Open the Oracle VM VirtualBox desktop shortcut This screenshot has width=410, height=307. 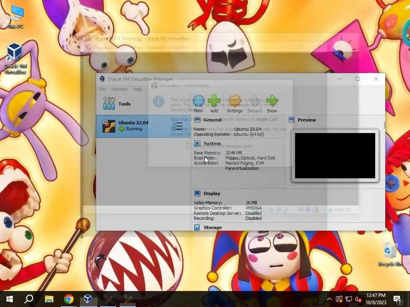click(x=15, y=59)
